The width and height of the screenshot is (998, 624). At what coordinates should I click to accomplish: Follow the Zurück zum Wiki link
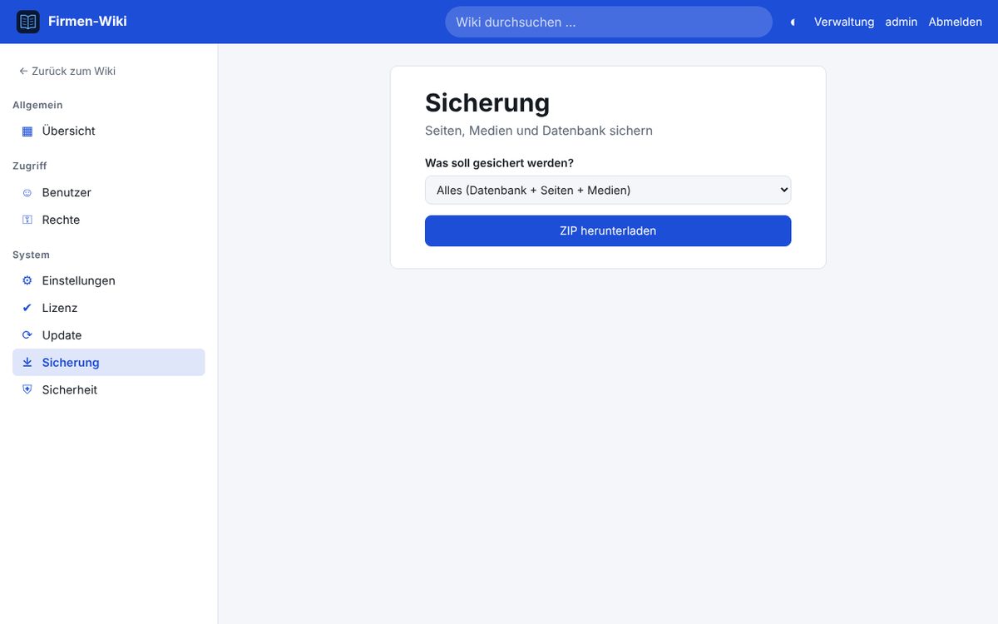pyautogui.click(x=67, y=72)
